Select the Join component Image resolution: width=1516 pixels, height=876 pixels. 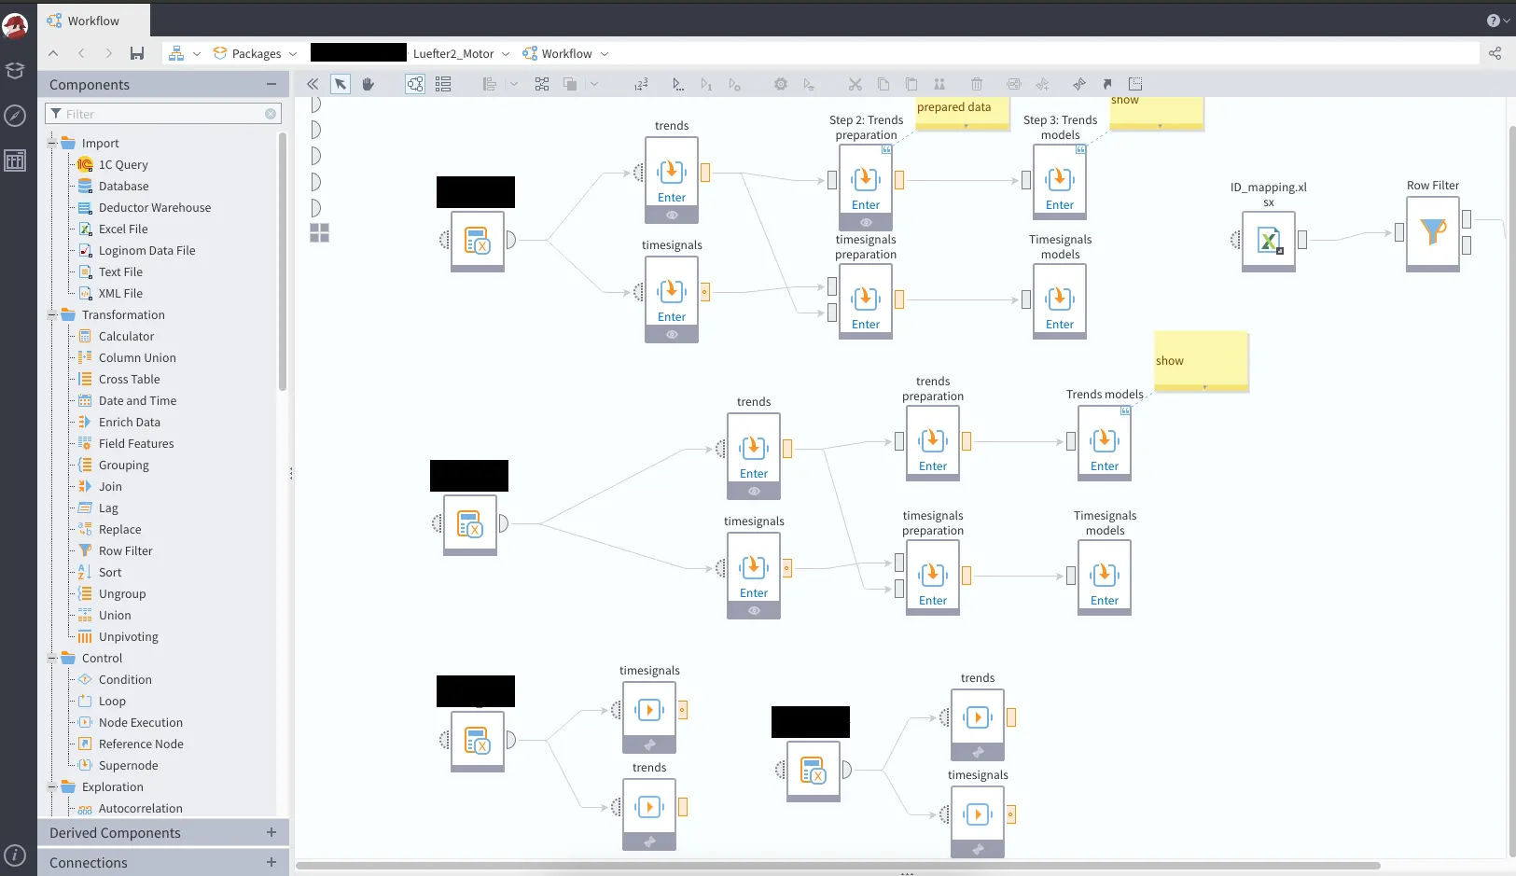[110, 486]
